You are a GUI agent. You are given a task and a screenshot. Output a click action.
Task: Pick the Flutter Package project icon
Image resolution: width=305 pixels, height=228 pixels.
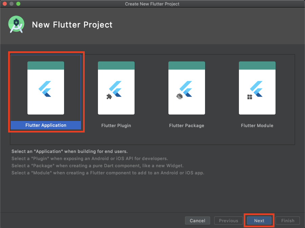point(186,88)
